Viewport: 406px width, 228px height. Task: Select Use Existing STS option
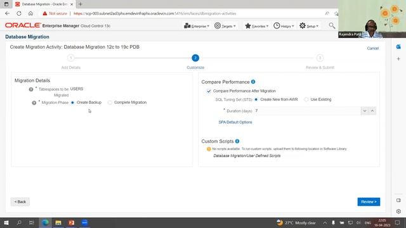point(306,99)
